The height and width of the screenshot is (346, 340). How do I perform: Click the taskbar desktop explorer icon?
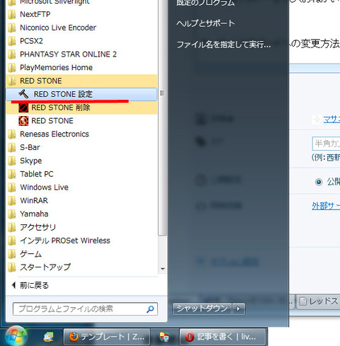point(48,338)
